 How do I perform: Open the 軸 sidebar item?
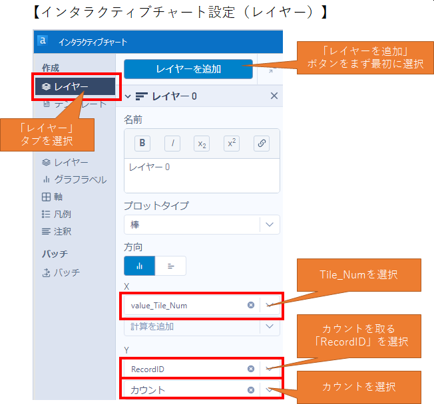point(53,197)
